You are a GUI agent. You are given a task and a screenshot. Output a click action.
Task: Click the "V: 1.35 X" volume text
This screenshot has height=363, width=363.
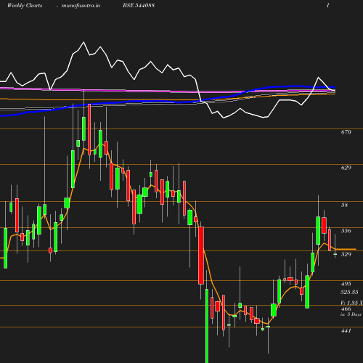[351, 303]
